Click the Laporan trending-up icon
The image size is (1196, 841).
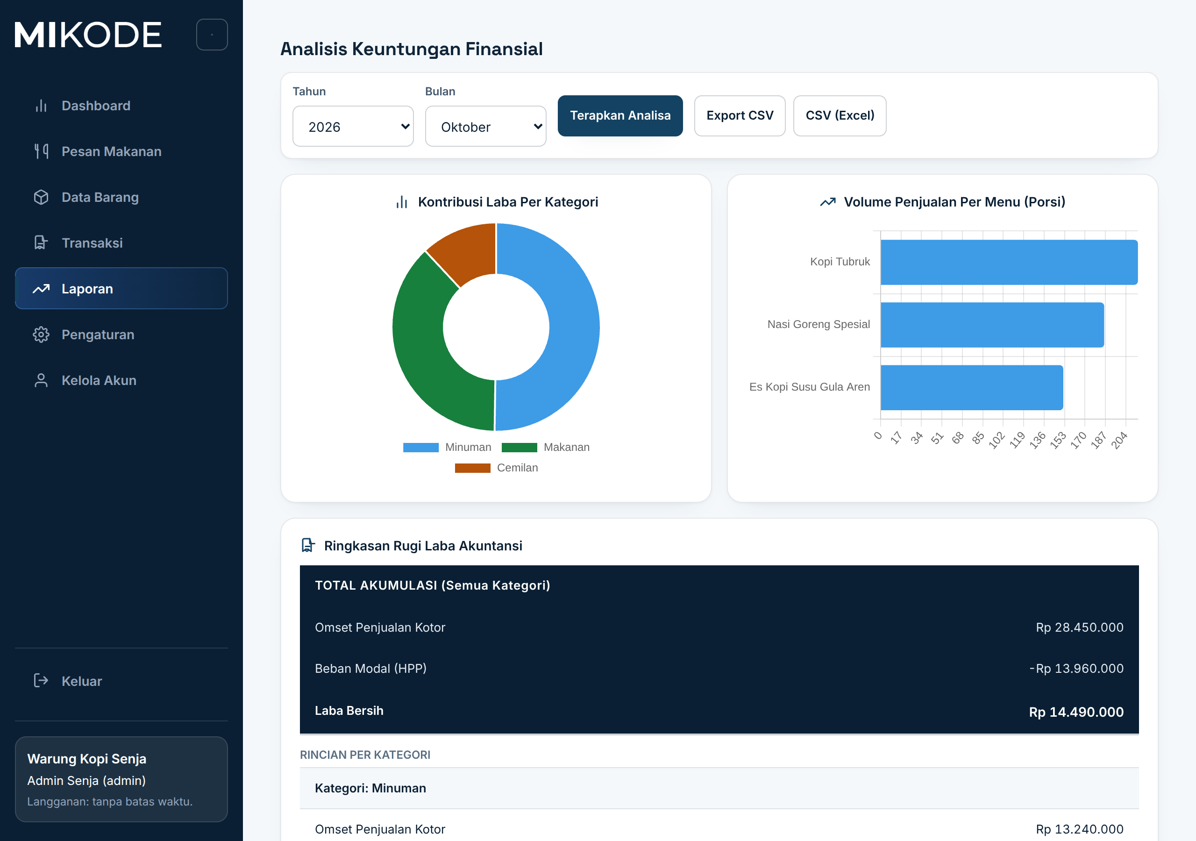point(41,289)
